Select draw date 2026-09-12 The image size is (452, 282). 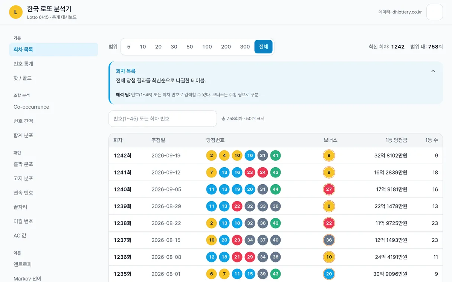(x=166, y=172)
